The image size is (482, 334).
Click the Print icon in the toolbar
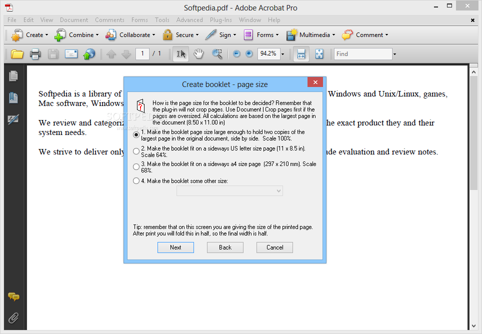coord(35,54)
